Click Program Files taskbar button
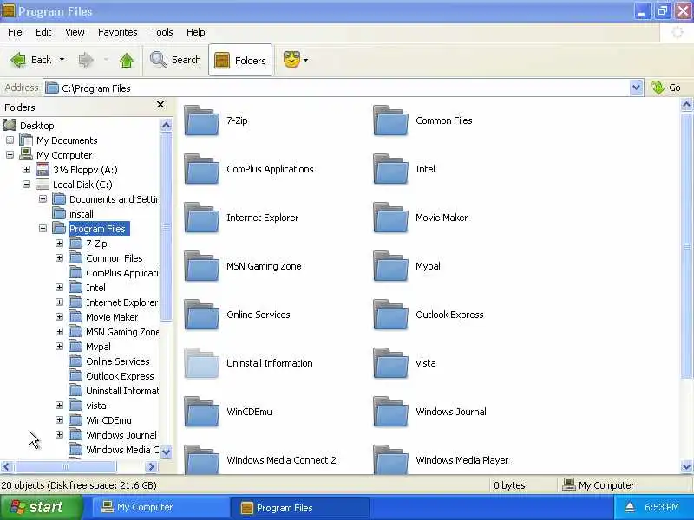Image resolution: width=694 pixels, height=520 pixels. coord(300,508)
